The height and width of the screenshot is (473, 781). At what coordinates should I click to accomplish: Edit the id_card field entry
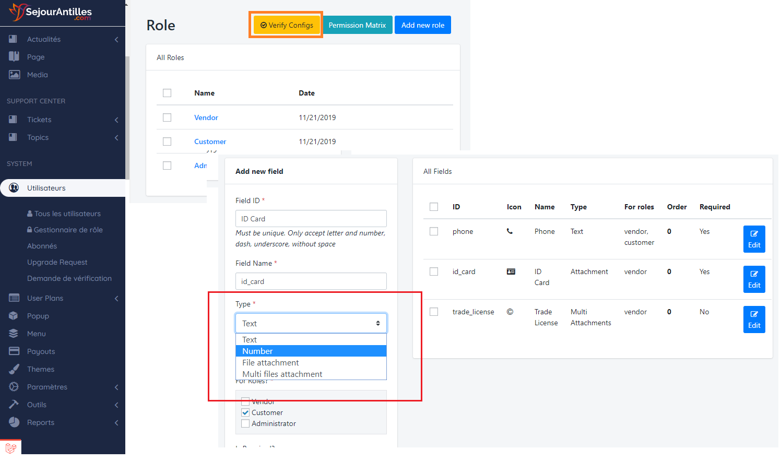coord(754,279)
